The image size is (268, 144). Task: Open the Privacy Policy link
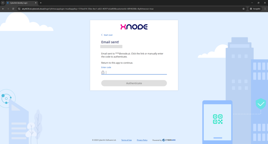(x=142, y=140)
